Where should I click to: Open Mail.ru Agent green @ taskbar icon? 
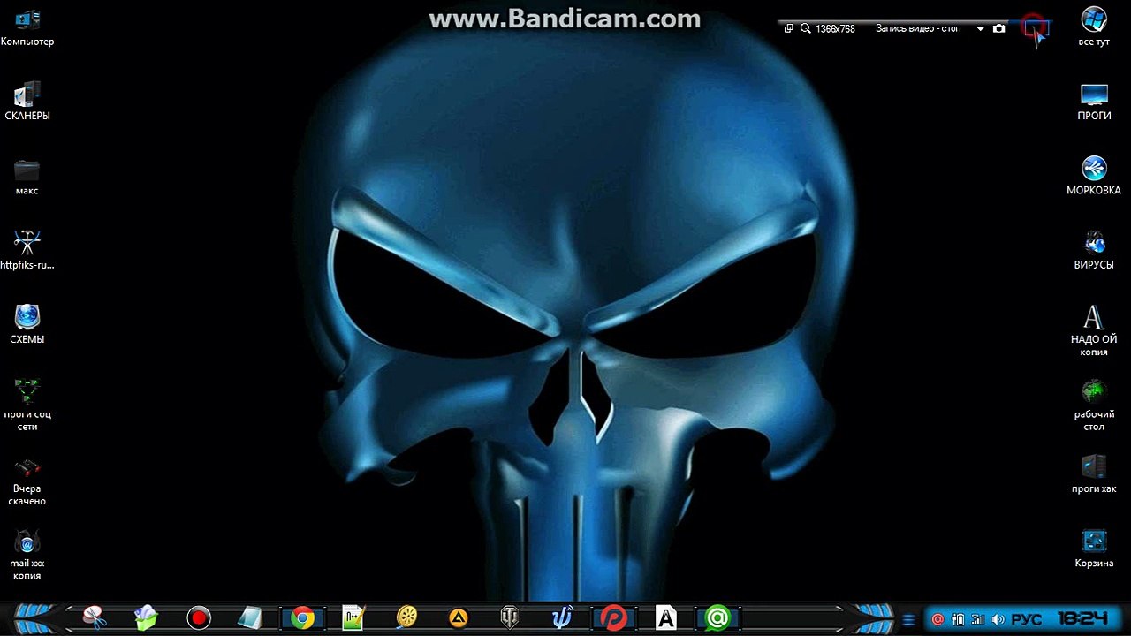tap(717, 617)
